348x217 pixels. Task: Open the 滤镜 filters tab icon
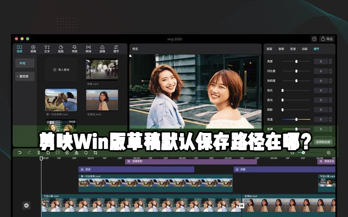click(102, 47)
